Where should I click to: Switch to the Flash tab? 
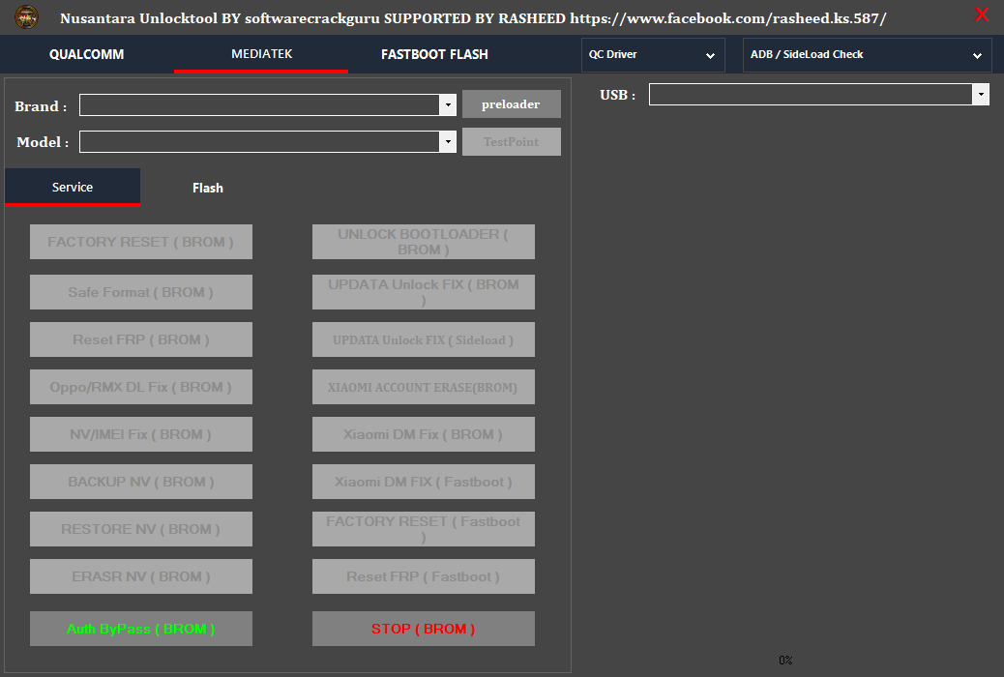207,188
